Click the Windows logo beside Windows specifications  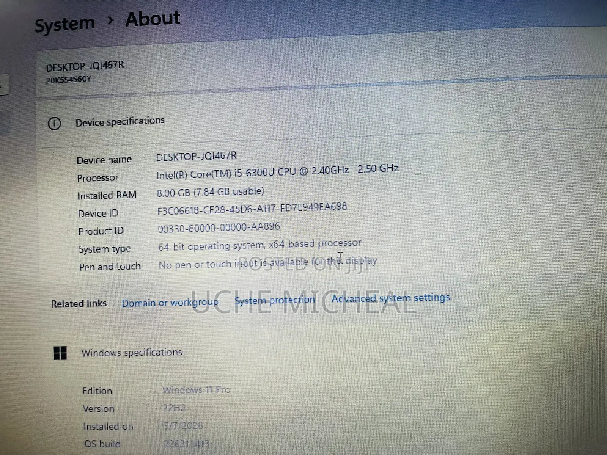60,353
